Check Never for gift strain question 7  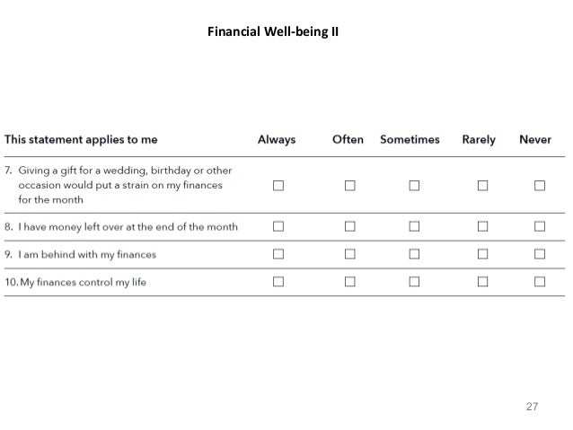[x=540, y=186]
